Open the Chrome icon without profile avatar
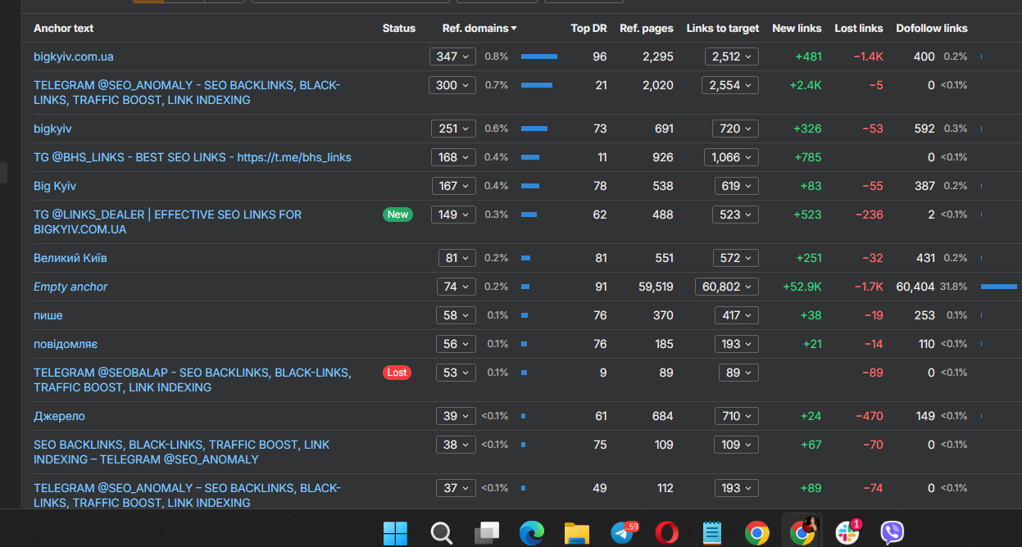 [757, 534]
